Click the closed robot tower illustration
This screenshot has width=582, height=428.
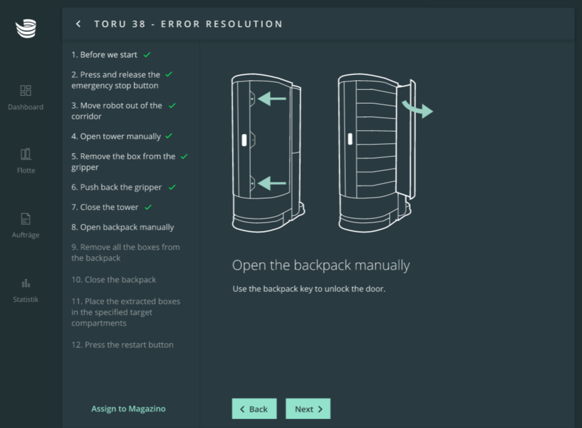tap(267, 153)
